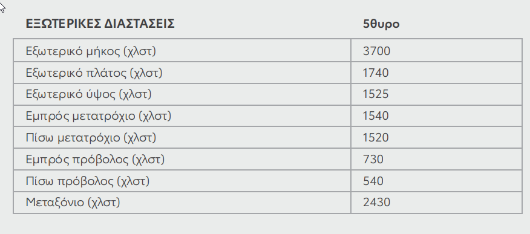Select the value 3700
Viewport: 530px width, 234px height.
[376, 51]
